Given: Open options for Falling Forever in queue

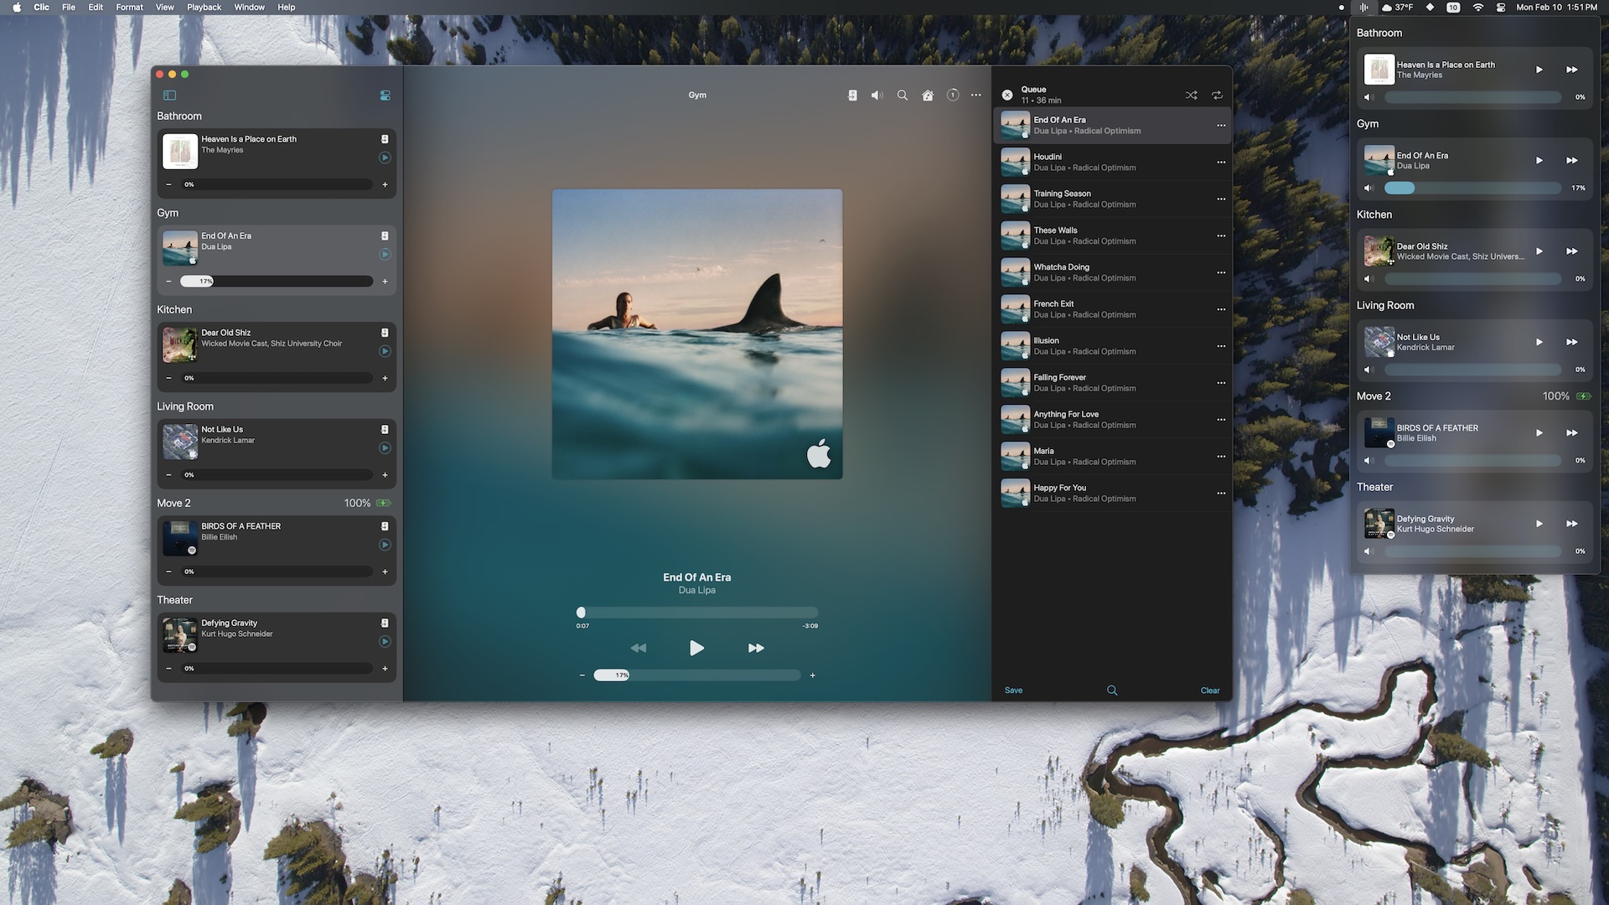Looking at the screenshot, I should [x=1221, y=383].
